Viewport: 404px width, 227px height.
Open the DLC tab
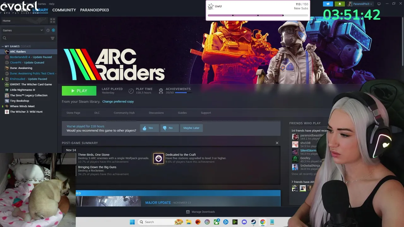(97, 113)
